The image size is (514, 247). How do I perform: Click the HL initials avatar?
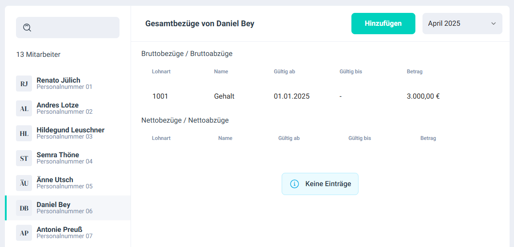(24, 133)
